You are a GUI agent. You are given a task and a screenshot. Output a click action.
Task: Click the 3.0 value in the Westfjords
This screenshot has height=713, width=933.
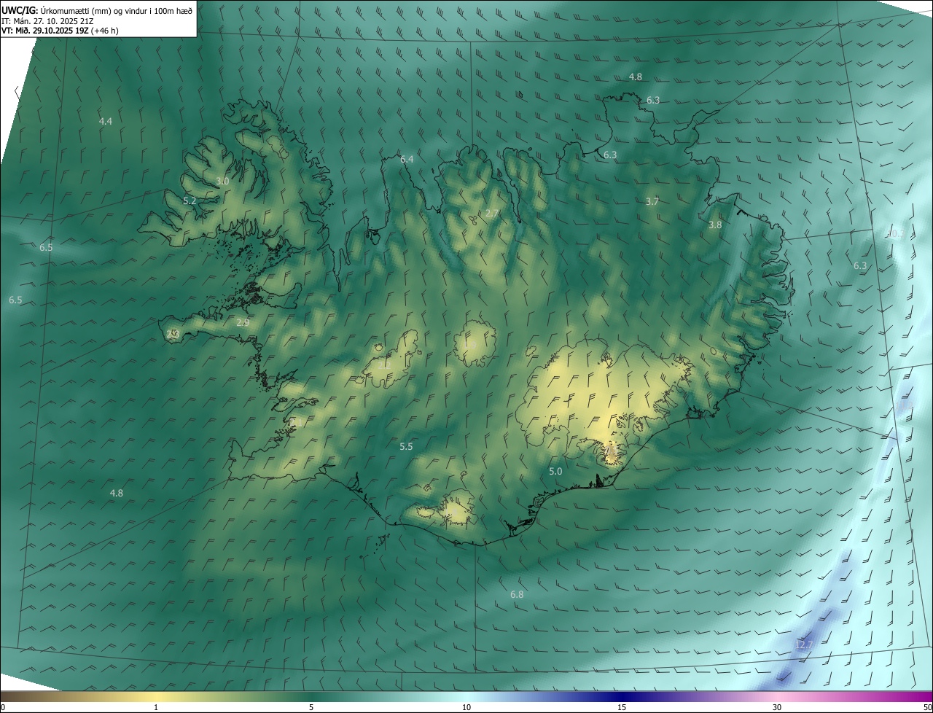click(x=222, y=181)
